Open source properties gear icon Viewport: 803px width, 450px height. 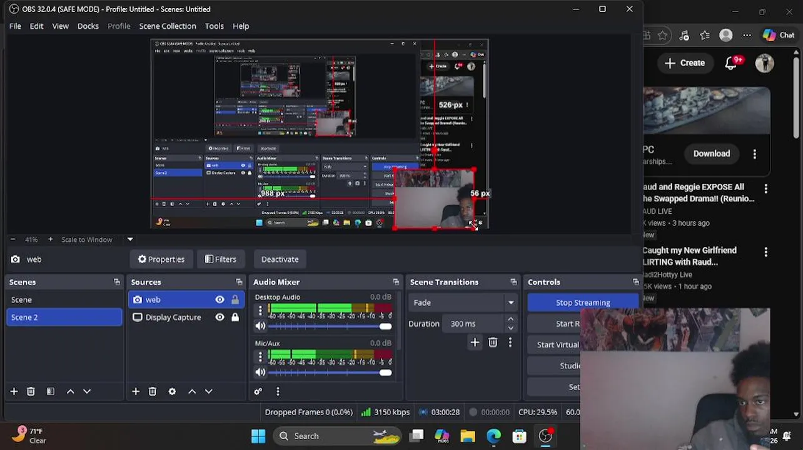pos(172,391)
